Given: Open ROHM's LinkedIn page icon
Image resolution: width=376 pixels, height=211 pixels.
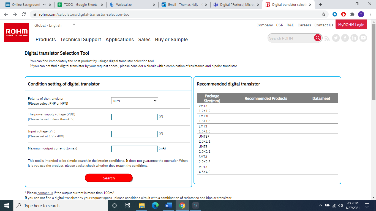Looking at the screenshot, I should point(354,38).
